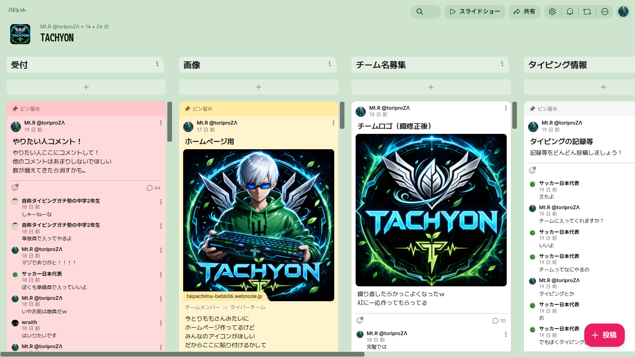Open options for the マジでありがと！！！！ comment
635x357 pixels.
tap(161, 250)
